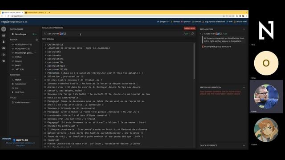Click the 'castravet7123' test line
285x160 pixels.
tap(56, 66)
